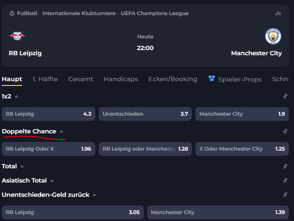Collapse the 1x2 section arrow
The height and width of the screenshot is (221, 294).
click(16, 97)
